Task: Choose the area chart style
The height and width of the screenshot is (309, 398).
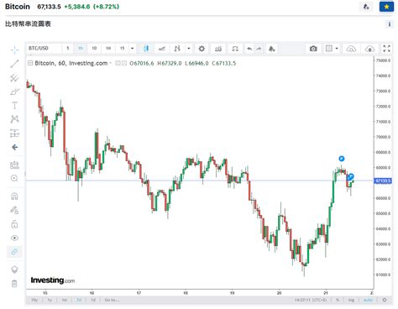Action: [x=162, y=49]
